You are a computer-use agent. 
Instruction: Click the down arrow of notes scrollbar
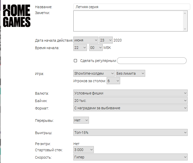tap(185, 29)
